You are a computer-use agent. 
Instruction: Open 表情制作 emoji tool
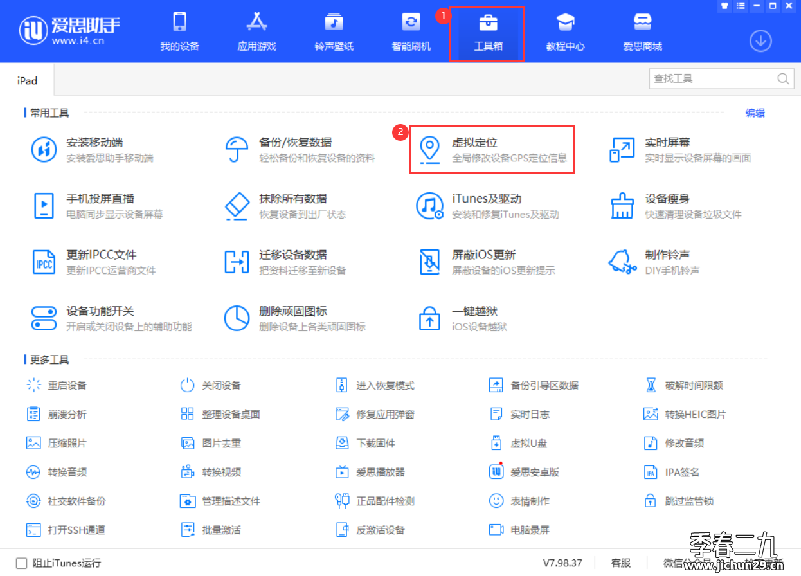519,501
